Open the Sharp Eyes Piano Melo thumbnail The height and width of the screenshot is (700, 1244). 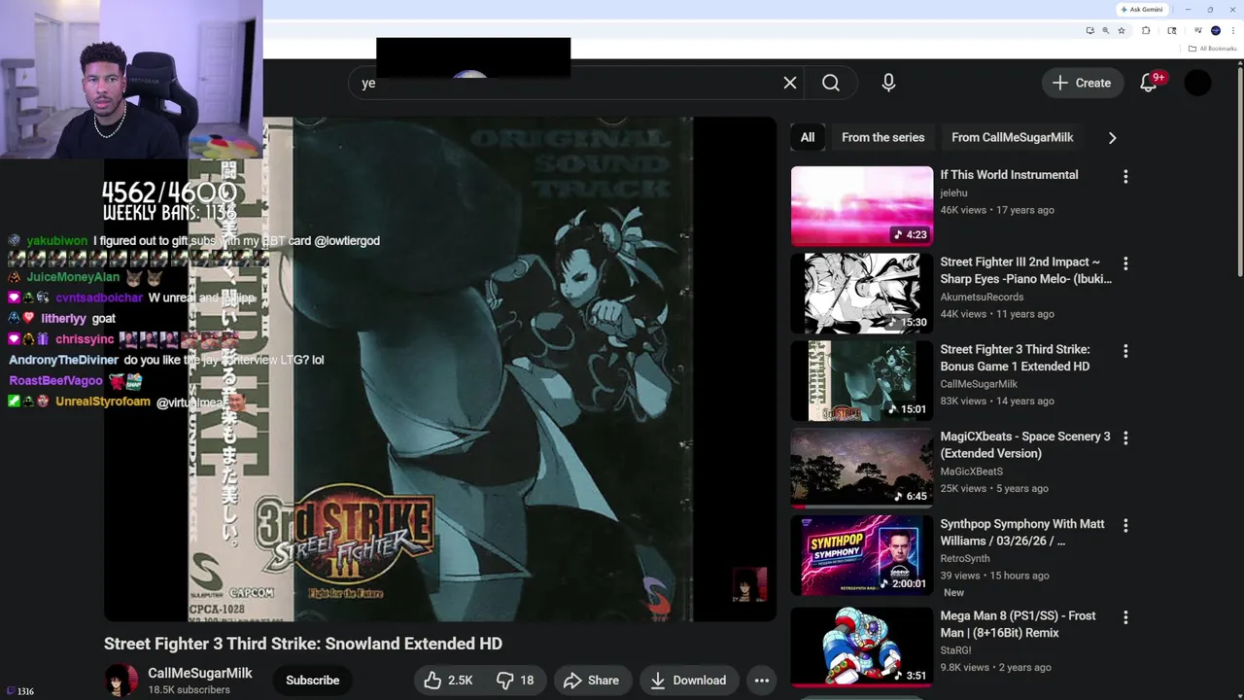[862, 293]
